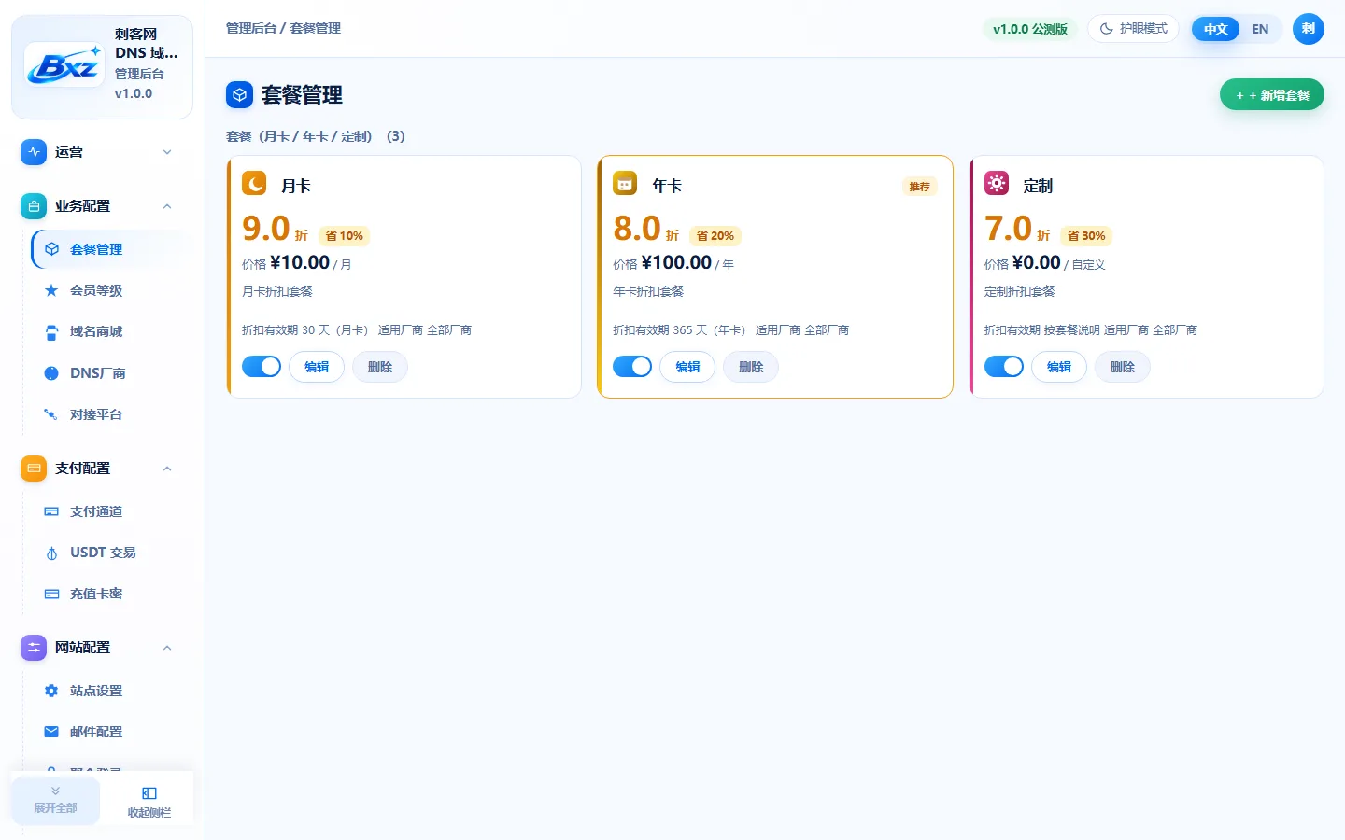1345x840 pixels.
Task: Switch language to EN
Action: (1260, 29)
